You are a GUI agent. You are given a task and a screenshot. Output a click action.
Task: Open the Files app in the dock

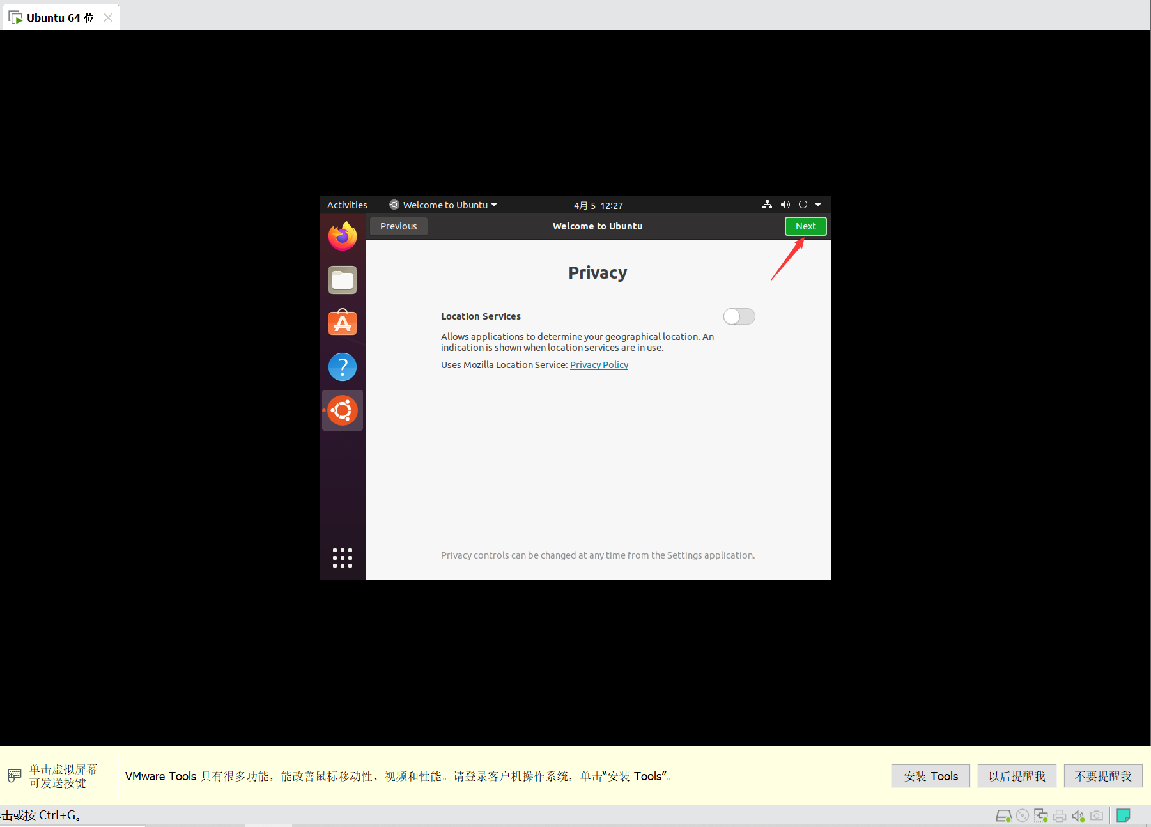pos(343,280)
